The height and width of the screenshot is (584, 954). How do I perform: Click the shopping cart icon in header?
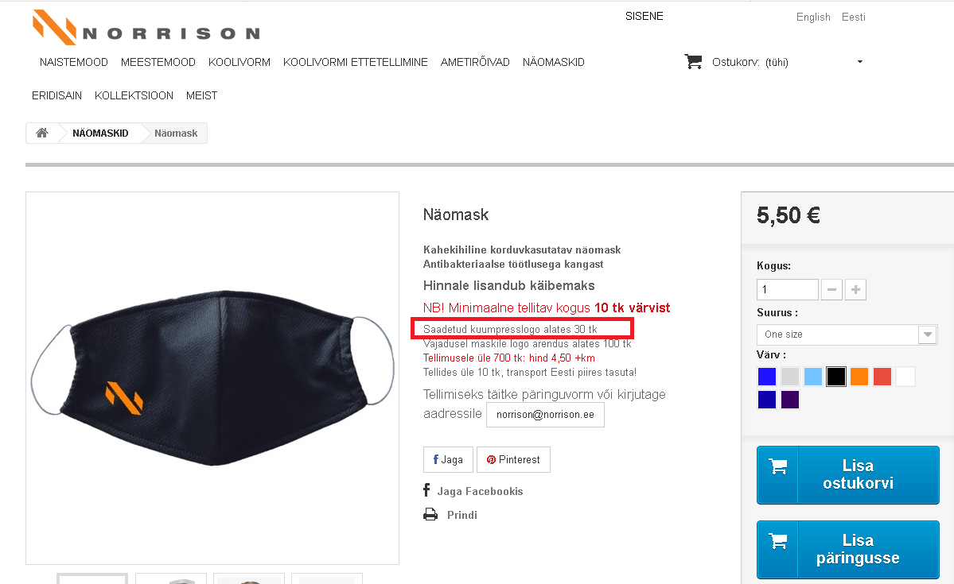tap(693, 61)
